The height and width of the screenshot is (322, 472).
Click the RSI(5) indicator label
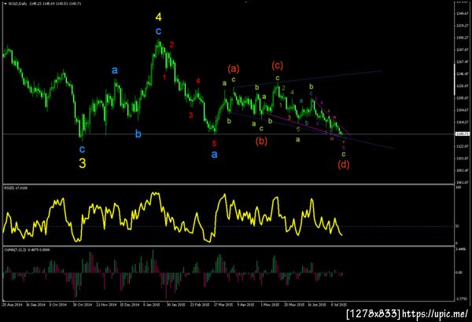[x=16, y=188]
